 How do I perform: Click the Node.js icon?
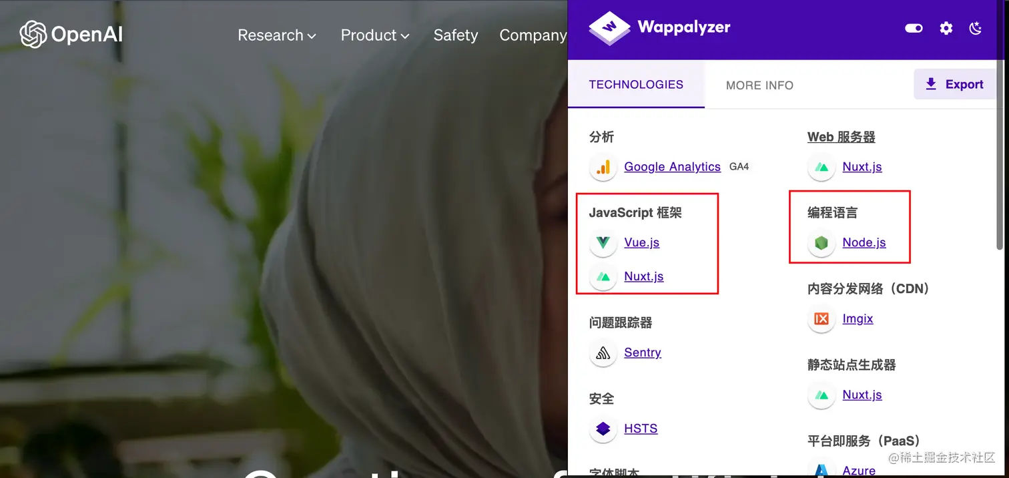coord(821,243)
